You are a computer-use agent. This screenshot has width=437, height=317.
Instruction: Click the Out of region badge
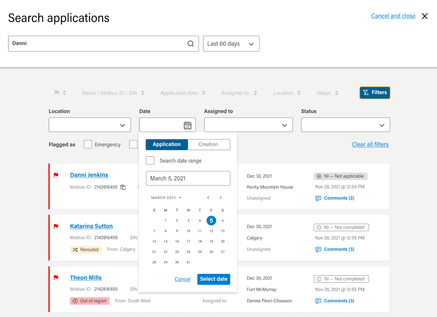click(90, 301)
